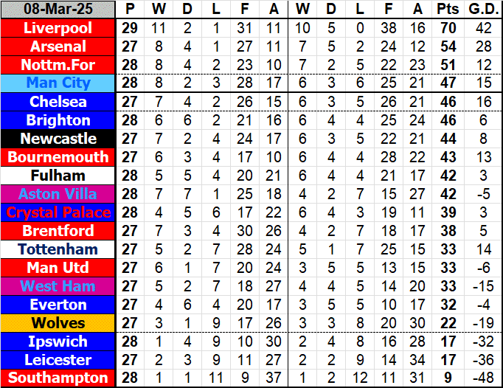
Task: Click the Crystal Palace team name
Action: pyautogui.click(x=58, y=212)
